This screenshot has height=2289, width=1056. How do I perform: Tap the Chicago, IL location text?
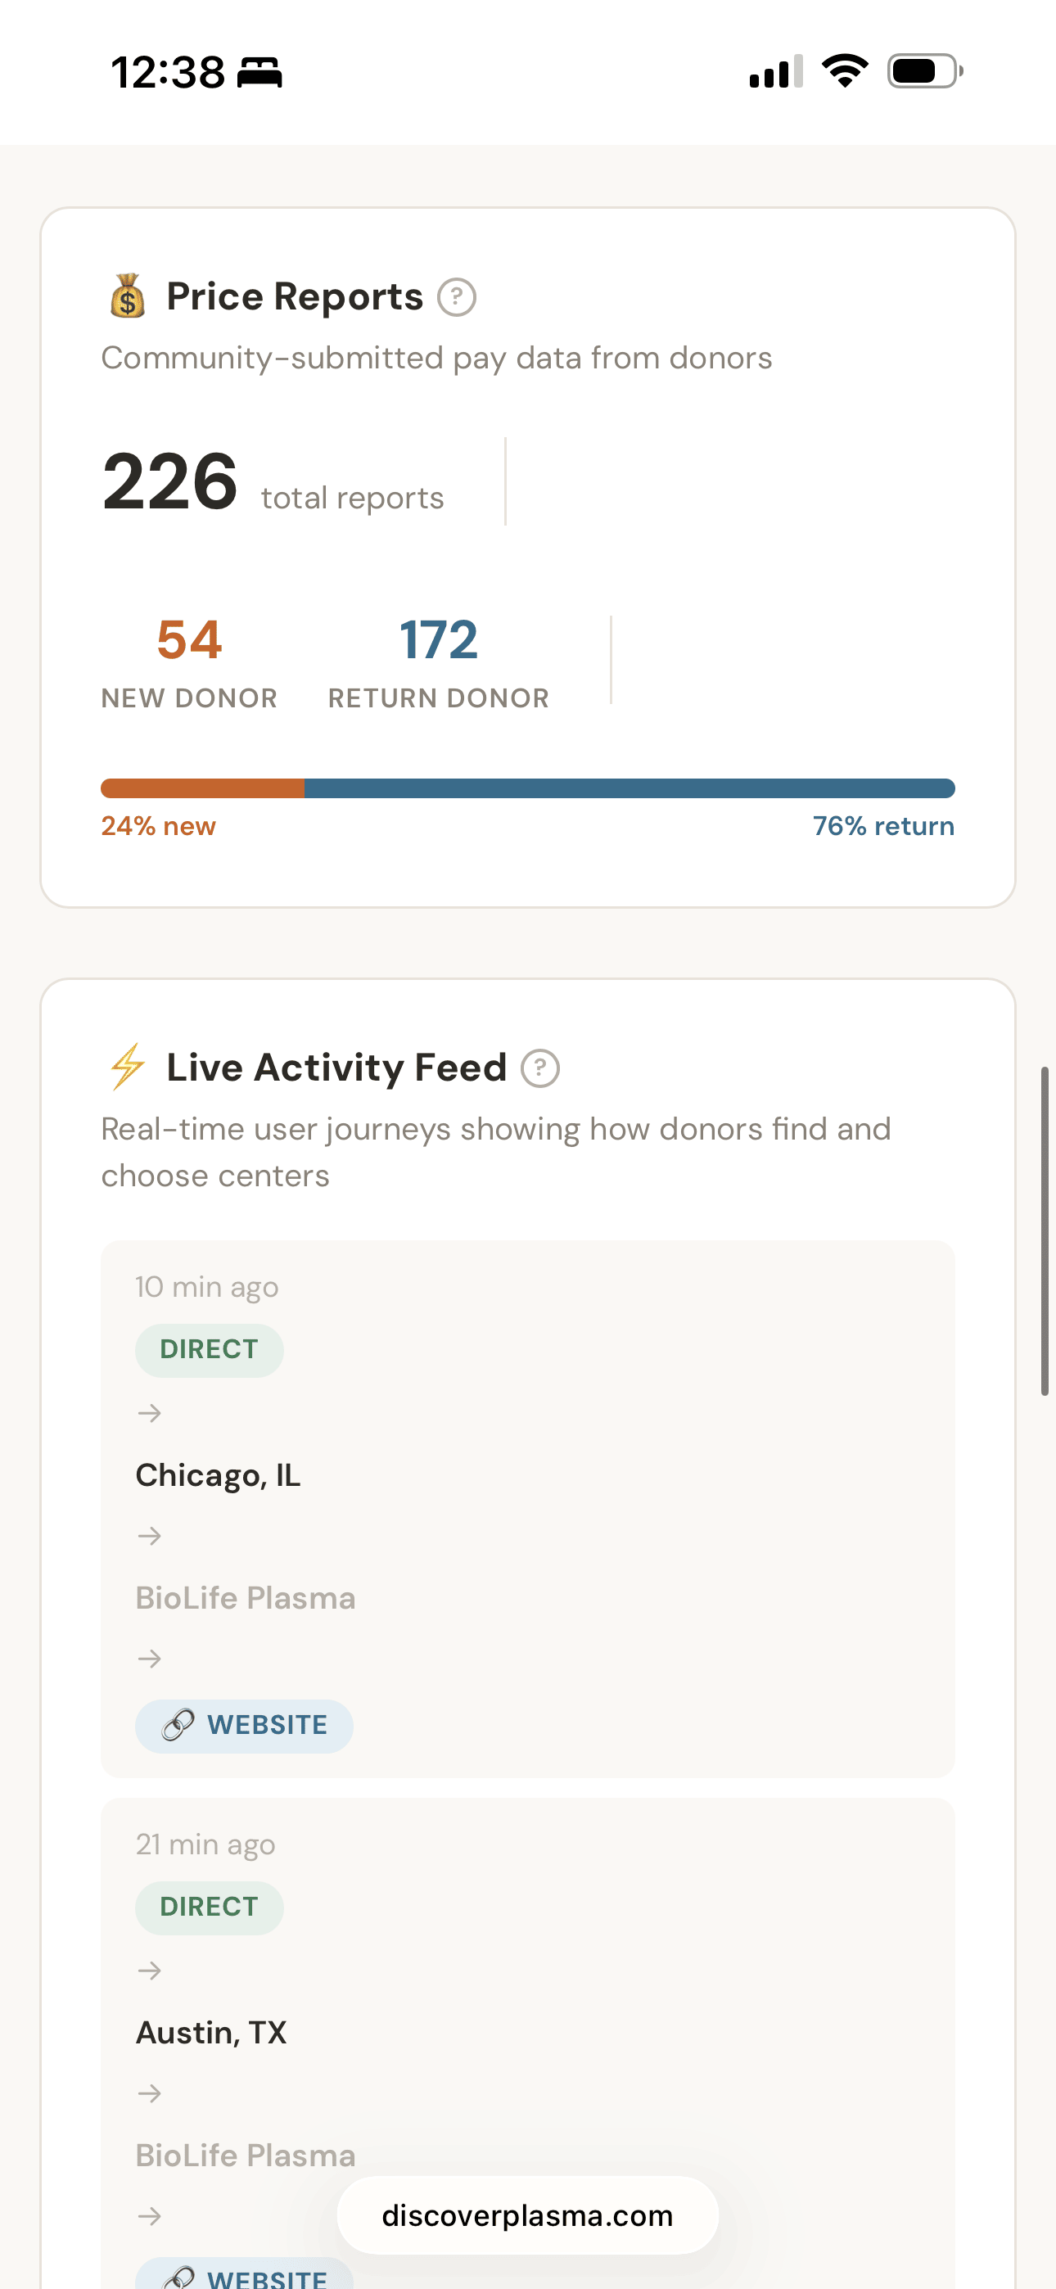[218, 1475]
